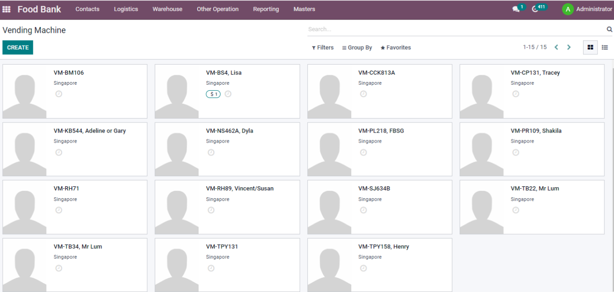Click the Food Bank app title
This screenshot has width=614, height=292.
(x=39, y=9)
